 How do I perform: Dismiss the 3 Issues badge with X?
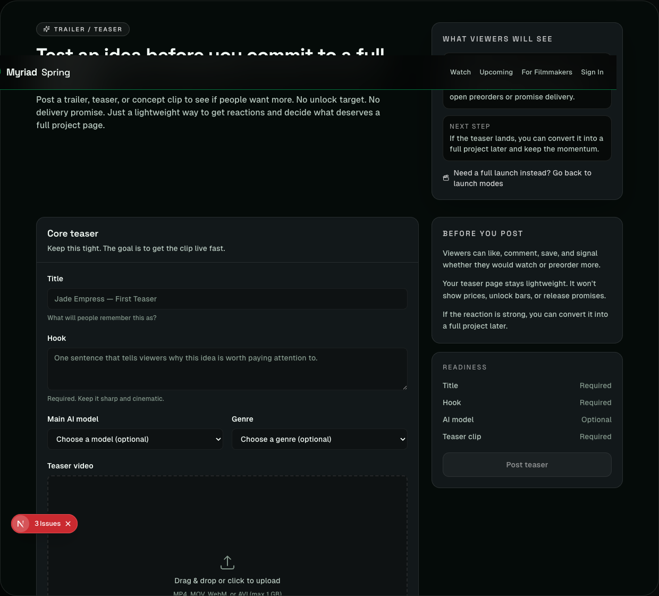pos(68,524)
